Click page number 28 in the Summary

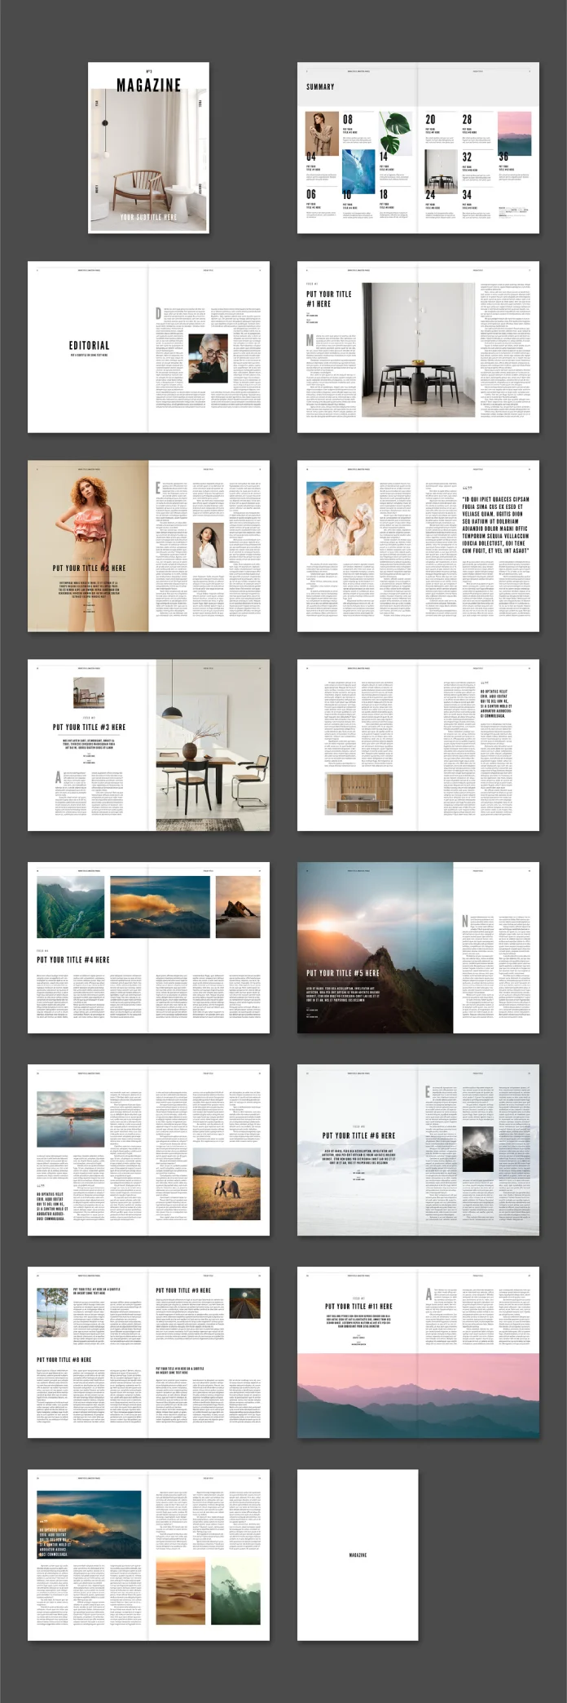467,119
